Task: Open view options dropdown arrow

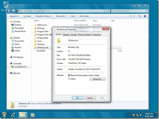Action: point(134,16)
